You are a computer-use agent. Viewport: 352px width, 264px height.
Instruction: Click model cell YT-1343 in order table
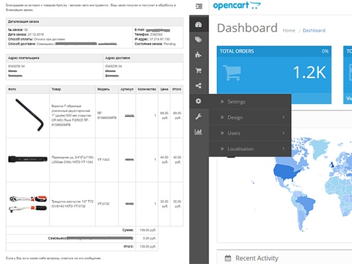pos(103,159)
